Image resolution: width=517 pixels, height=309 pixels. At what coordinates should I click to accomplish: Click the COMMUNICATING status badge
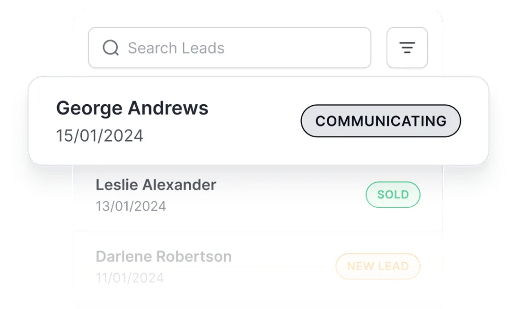[x=381, y=121]
